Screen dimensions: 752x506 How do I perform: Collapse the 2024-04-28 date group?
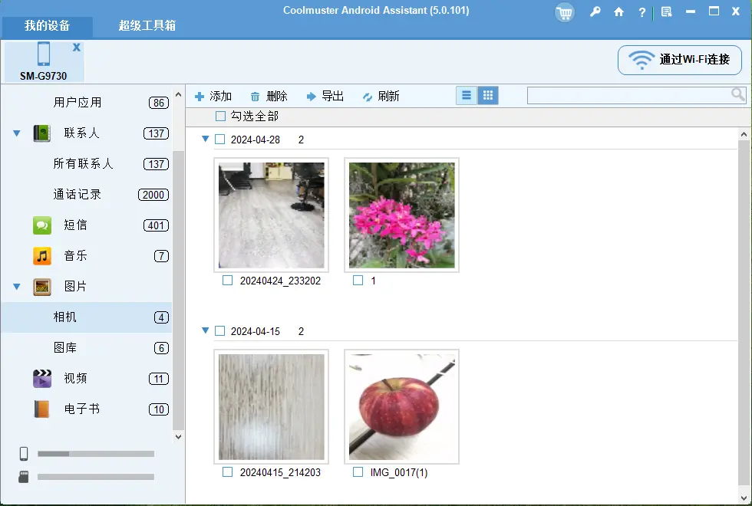pyautogui.click(x=206, y=139)
